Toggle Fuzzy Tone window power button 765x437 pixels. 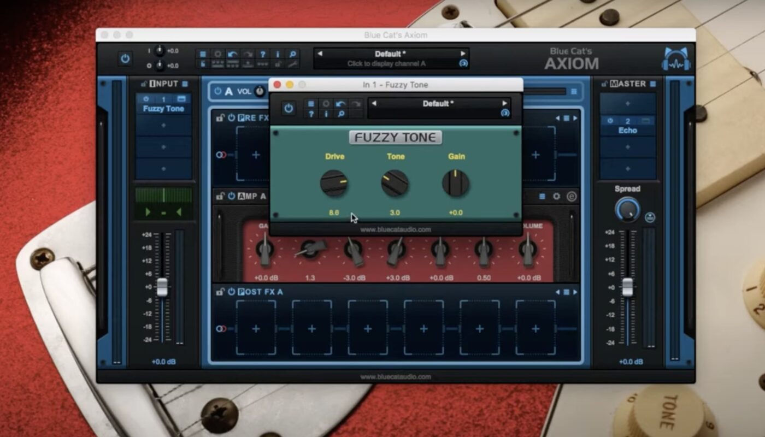289,108
